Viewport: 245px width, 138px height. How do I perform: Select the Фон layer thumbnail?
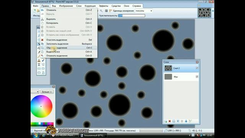168,77
